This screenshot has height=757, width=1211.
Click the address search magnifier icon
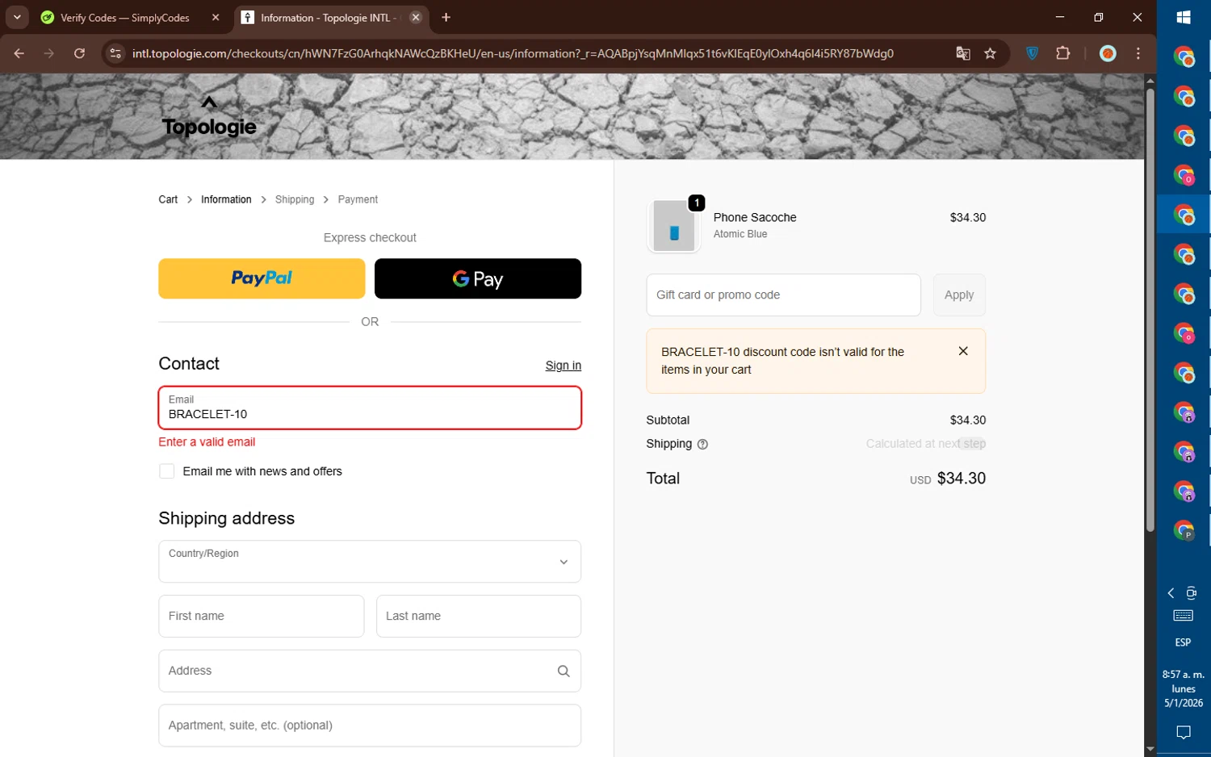pos(564,671)
